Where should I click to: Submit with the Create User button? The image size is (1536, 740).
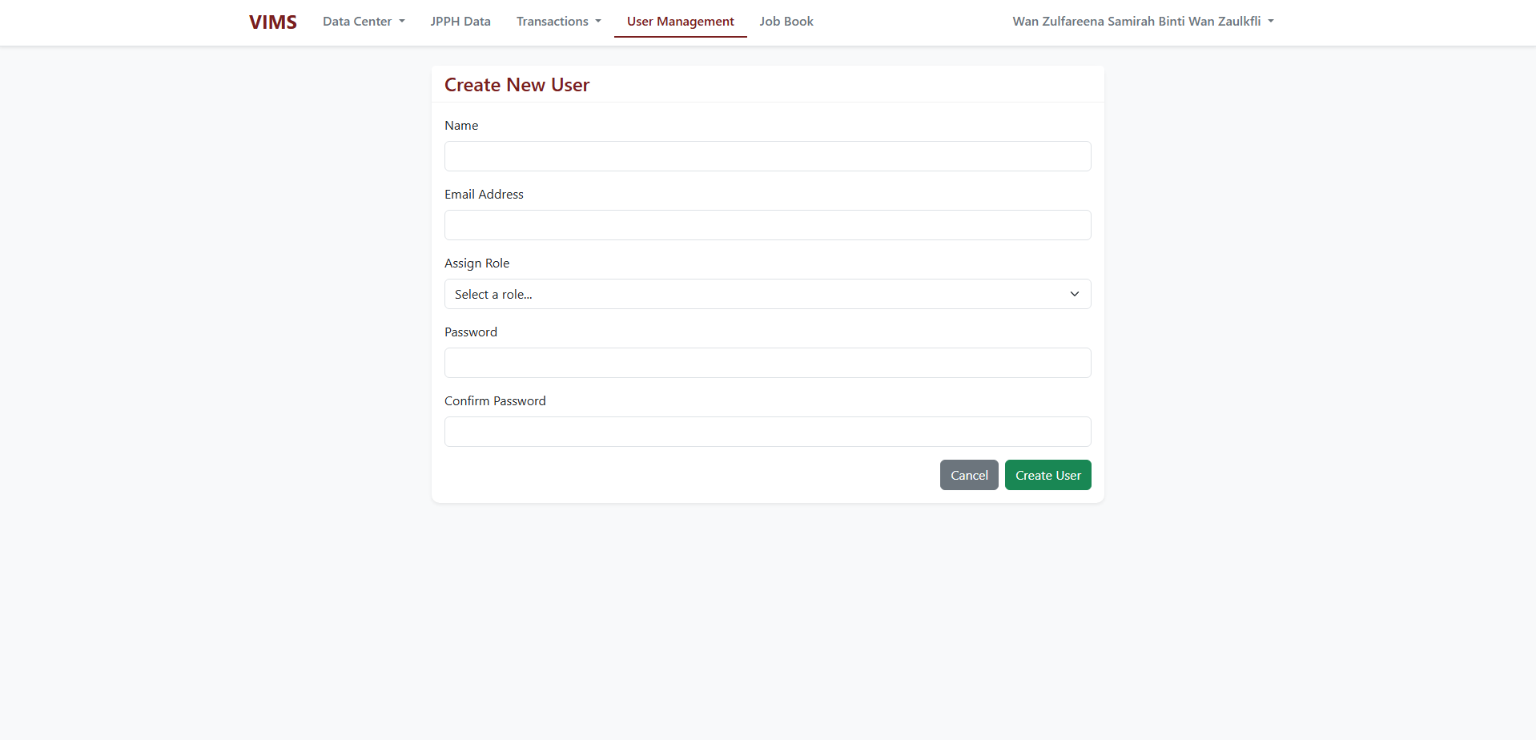pos(1047,475)
